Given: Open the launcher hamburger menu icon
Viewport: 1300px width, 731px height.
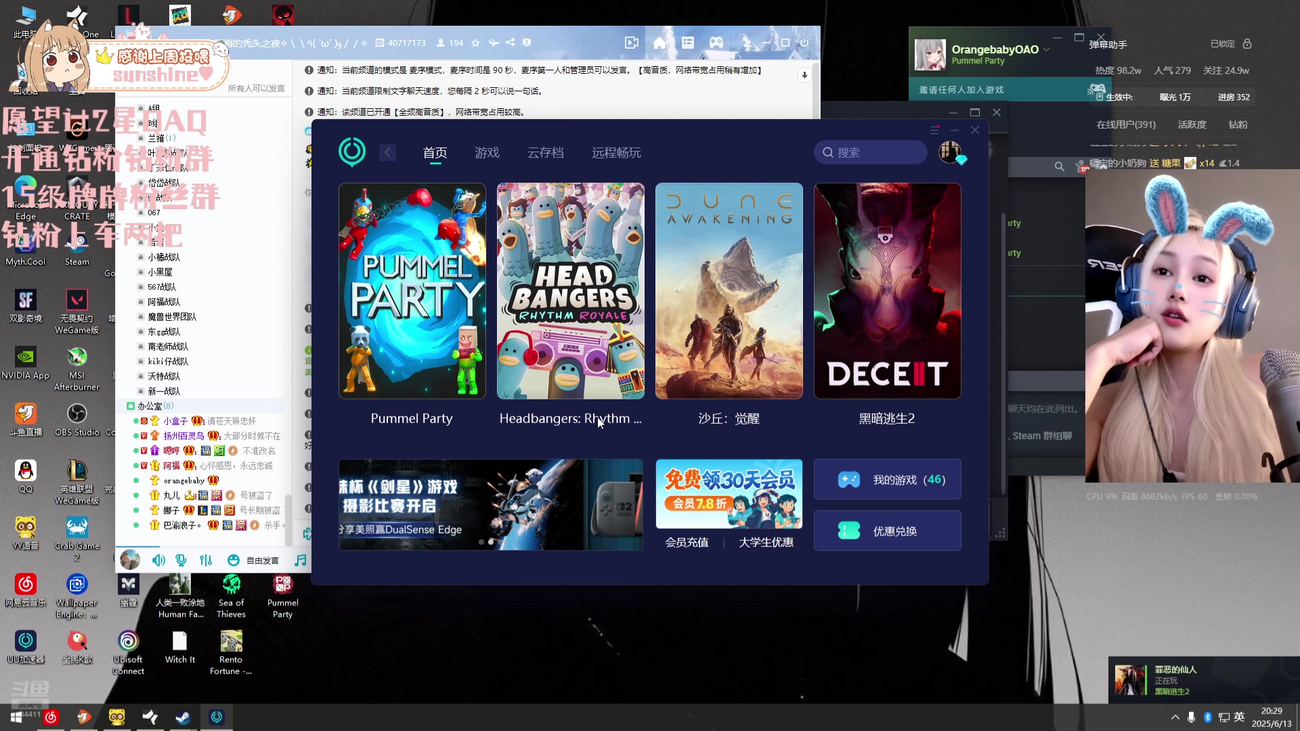Looking at the screenshot, I should (x=934, y=130).
